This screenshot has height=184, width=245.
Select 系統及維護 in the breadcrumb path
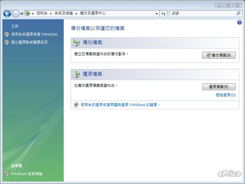[x=64, y=13]
